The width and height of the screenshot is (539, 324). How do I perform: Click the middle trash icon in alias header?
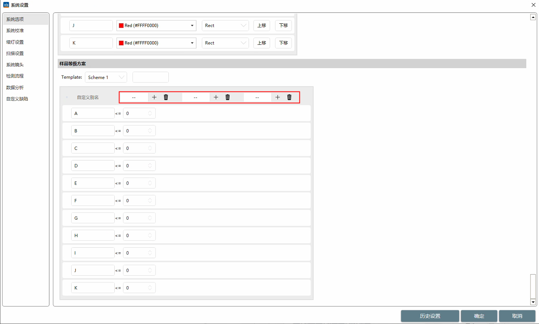tap(227, 97)
